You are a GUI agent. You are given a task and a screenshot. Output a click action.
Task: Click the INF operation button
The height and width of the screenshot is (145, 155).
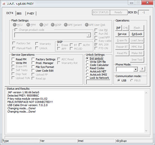point(118,28)
